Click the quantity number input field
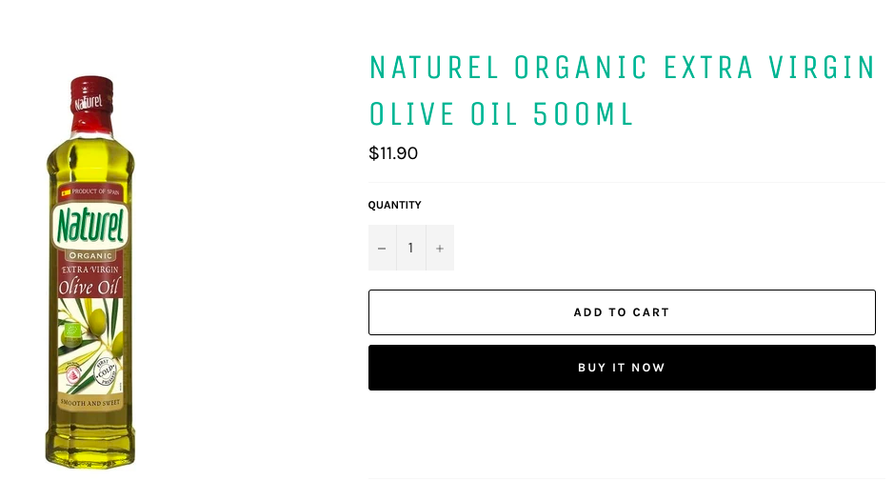This screenshot has height=501, width=894. coord(410,248)
